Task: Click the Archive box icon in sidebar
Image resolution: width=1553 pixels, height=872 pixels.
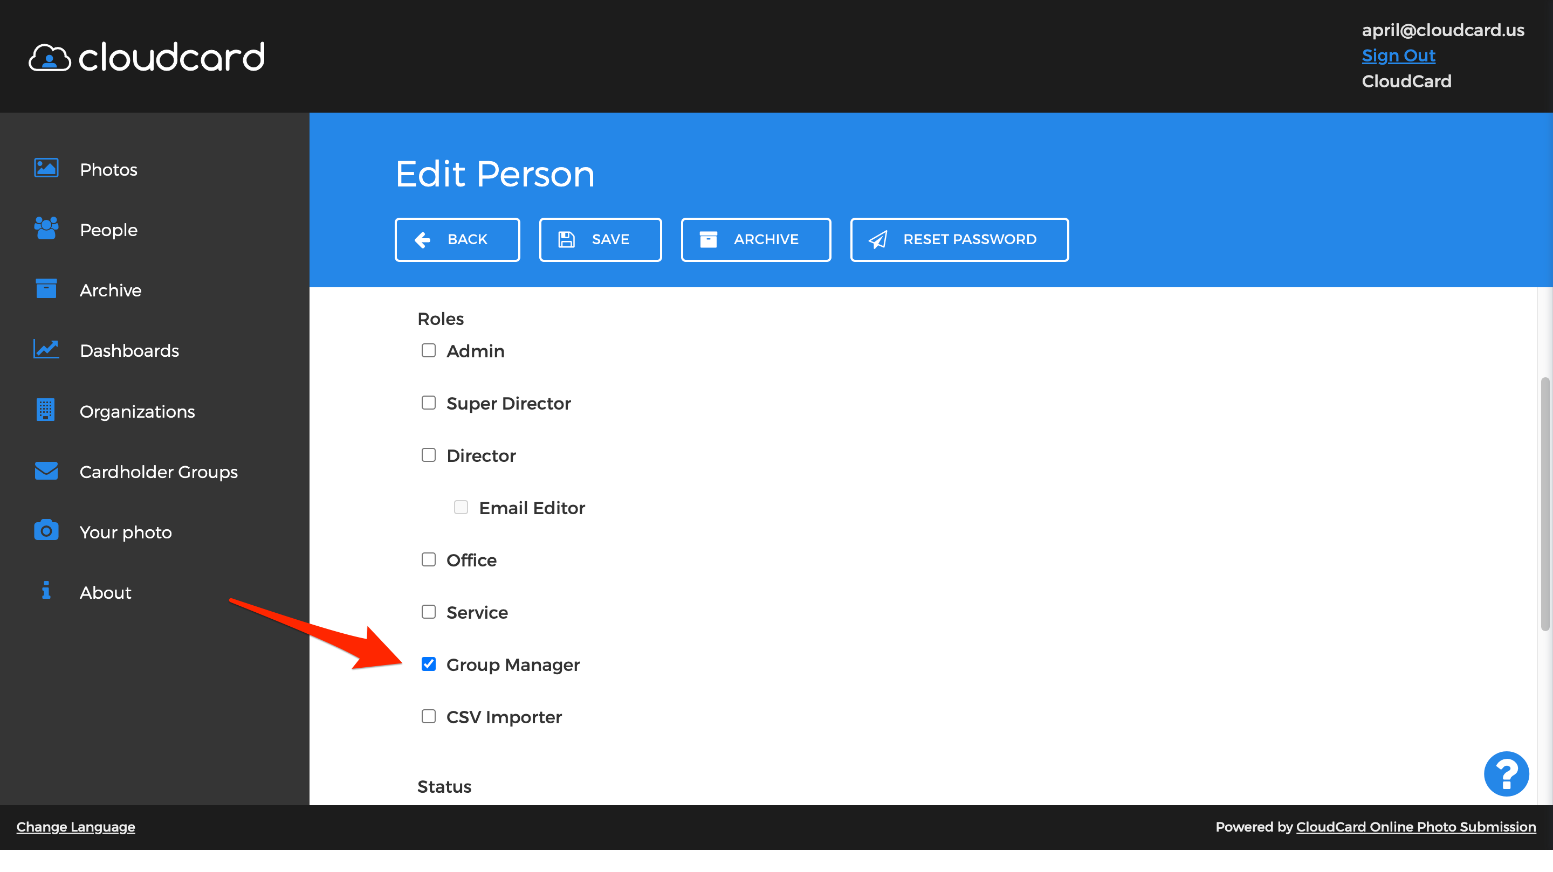Action: [46, 289]
